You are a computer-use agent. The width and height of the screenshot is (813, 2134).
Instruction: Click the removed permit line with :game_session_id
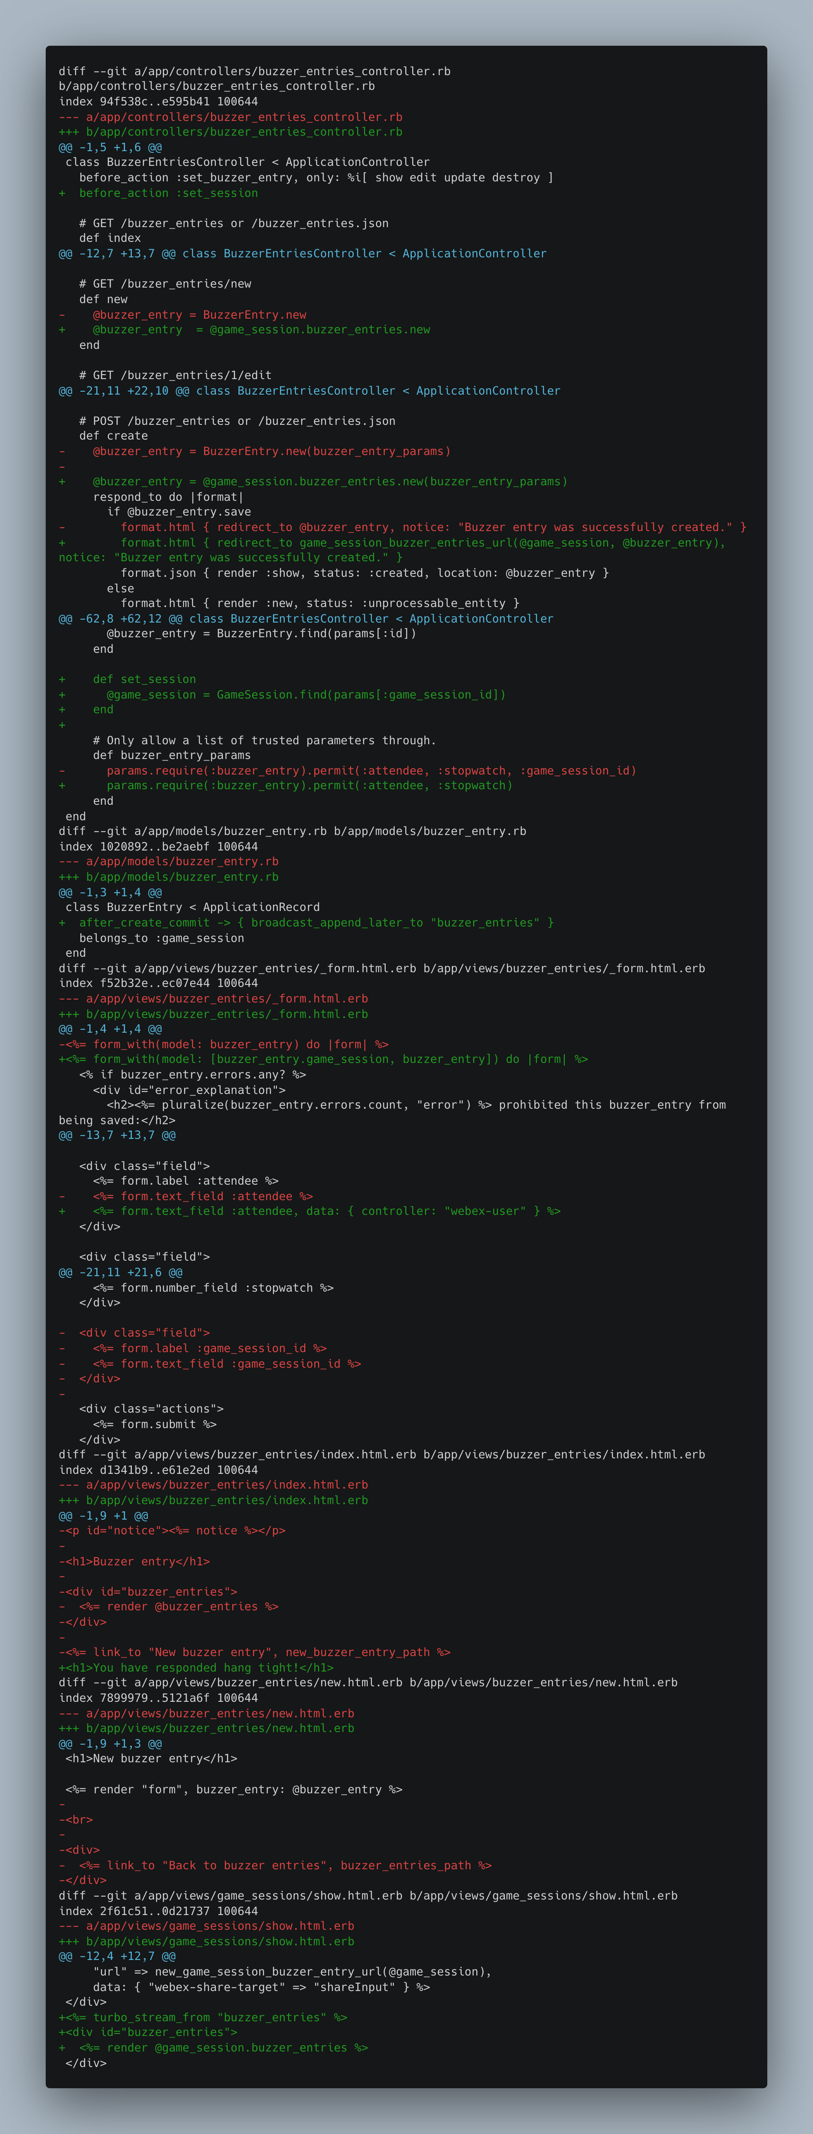pos(348,770)
